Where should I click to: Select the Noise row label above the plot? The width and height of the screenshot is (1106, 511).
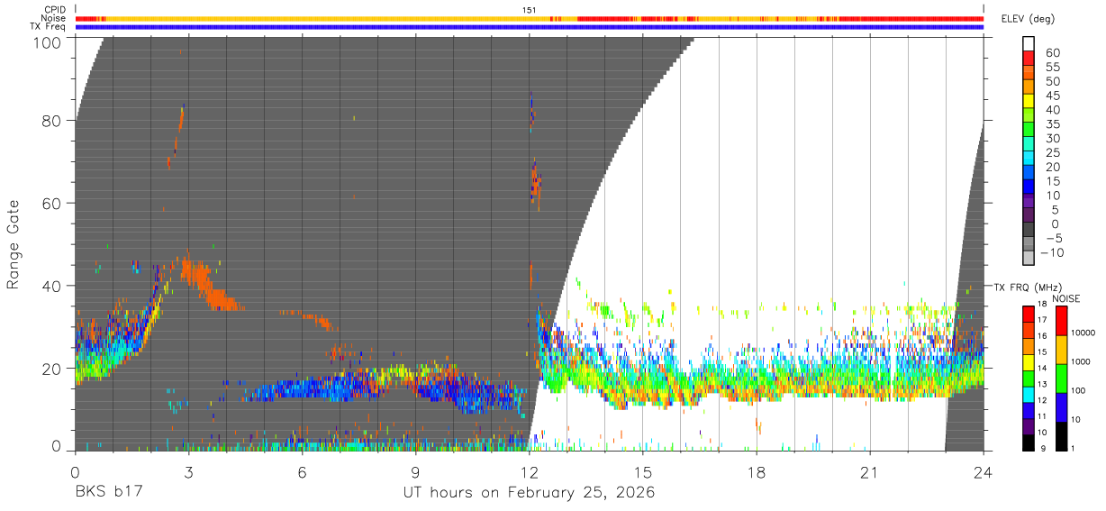pos(54,18)
